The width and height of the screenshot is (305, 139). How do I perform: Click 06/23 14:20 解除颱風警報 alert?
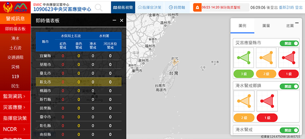coord(221,7)
